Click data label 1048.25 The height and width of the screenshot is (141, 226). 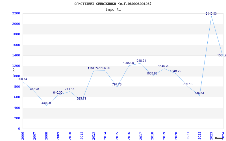pyautogui.click(x=175, y=71)
